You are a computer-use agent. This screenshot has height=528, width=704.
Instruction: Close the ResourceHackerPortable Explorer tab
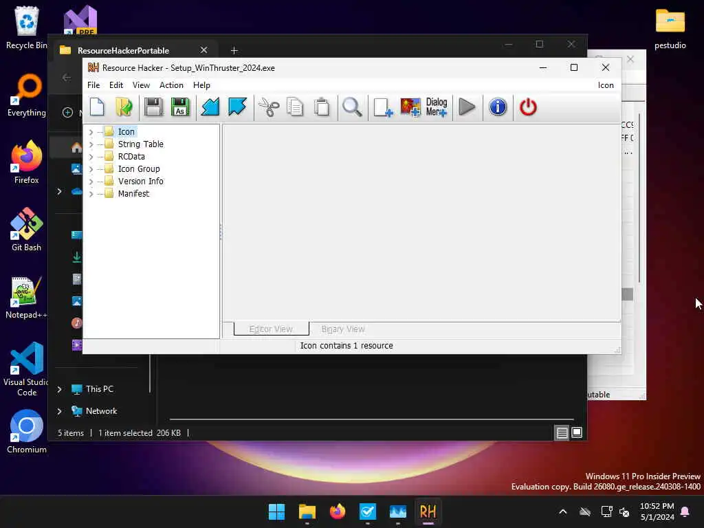tap(203, 50)
